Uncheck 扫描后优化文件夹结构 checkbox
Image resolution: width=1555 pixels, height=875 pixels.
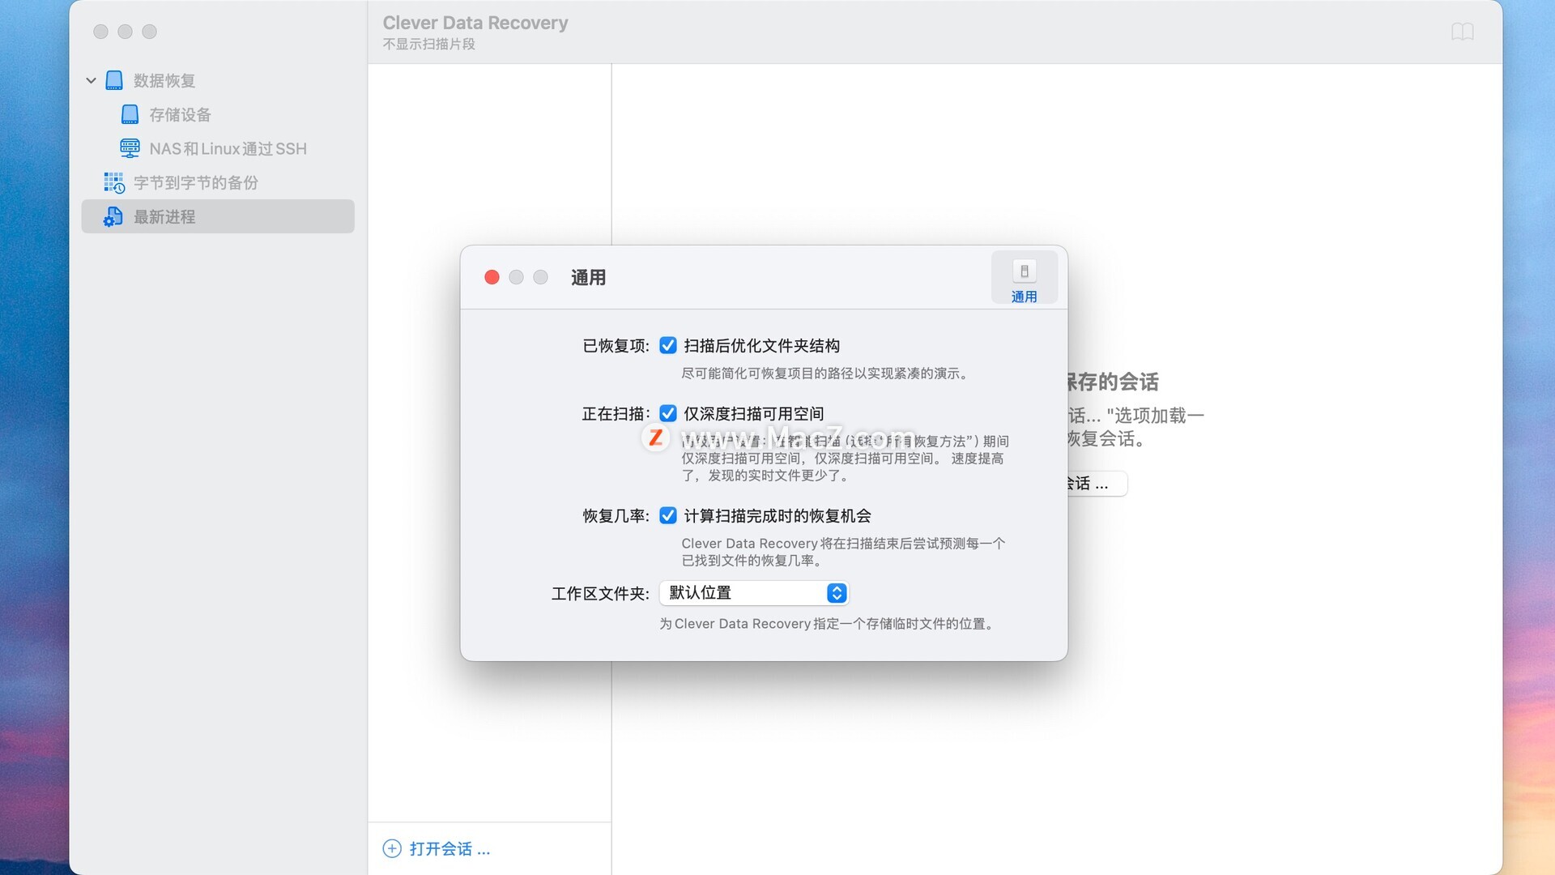(x=668, y=346)
